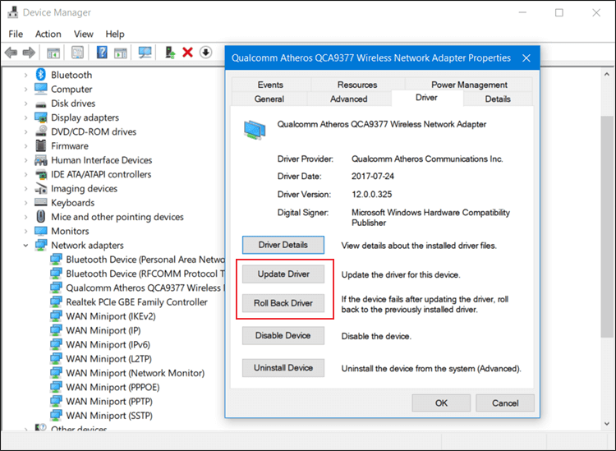Switch to the Power Management tab
This screenshot has width=616, height=451.
[x=469, y=85]
